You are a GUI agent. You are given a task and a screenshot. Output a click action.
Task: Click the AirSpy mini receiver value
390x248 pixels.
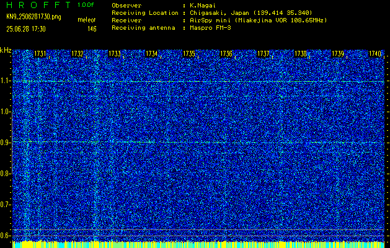tap(258, 20)
